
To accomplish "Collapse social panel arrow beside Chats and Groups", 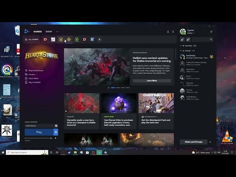I will tap(210, 142).
